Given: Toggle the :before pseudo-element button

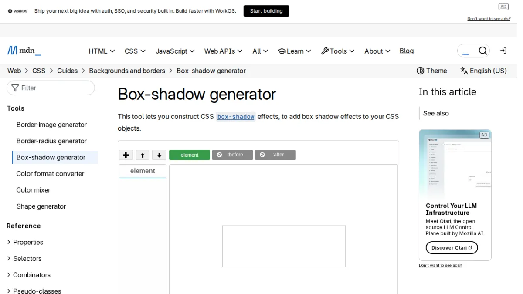Looking at the screenshot, I should tap(232, 155).
